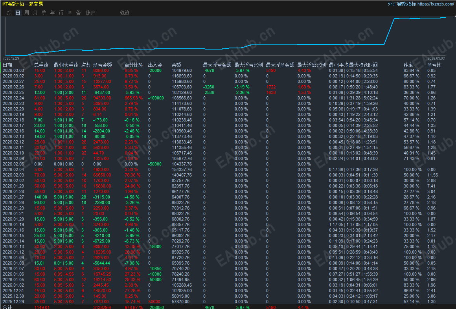The image size is (456, 309).
Task: Click the 百分比% column header
Action: (x=134, y=65)
